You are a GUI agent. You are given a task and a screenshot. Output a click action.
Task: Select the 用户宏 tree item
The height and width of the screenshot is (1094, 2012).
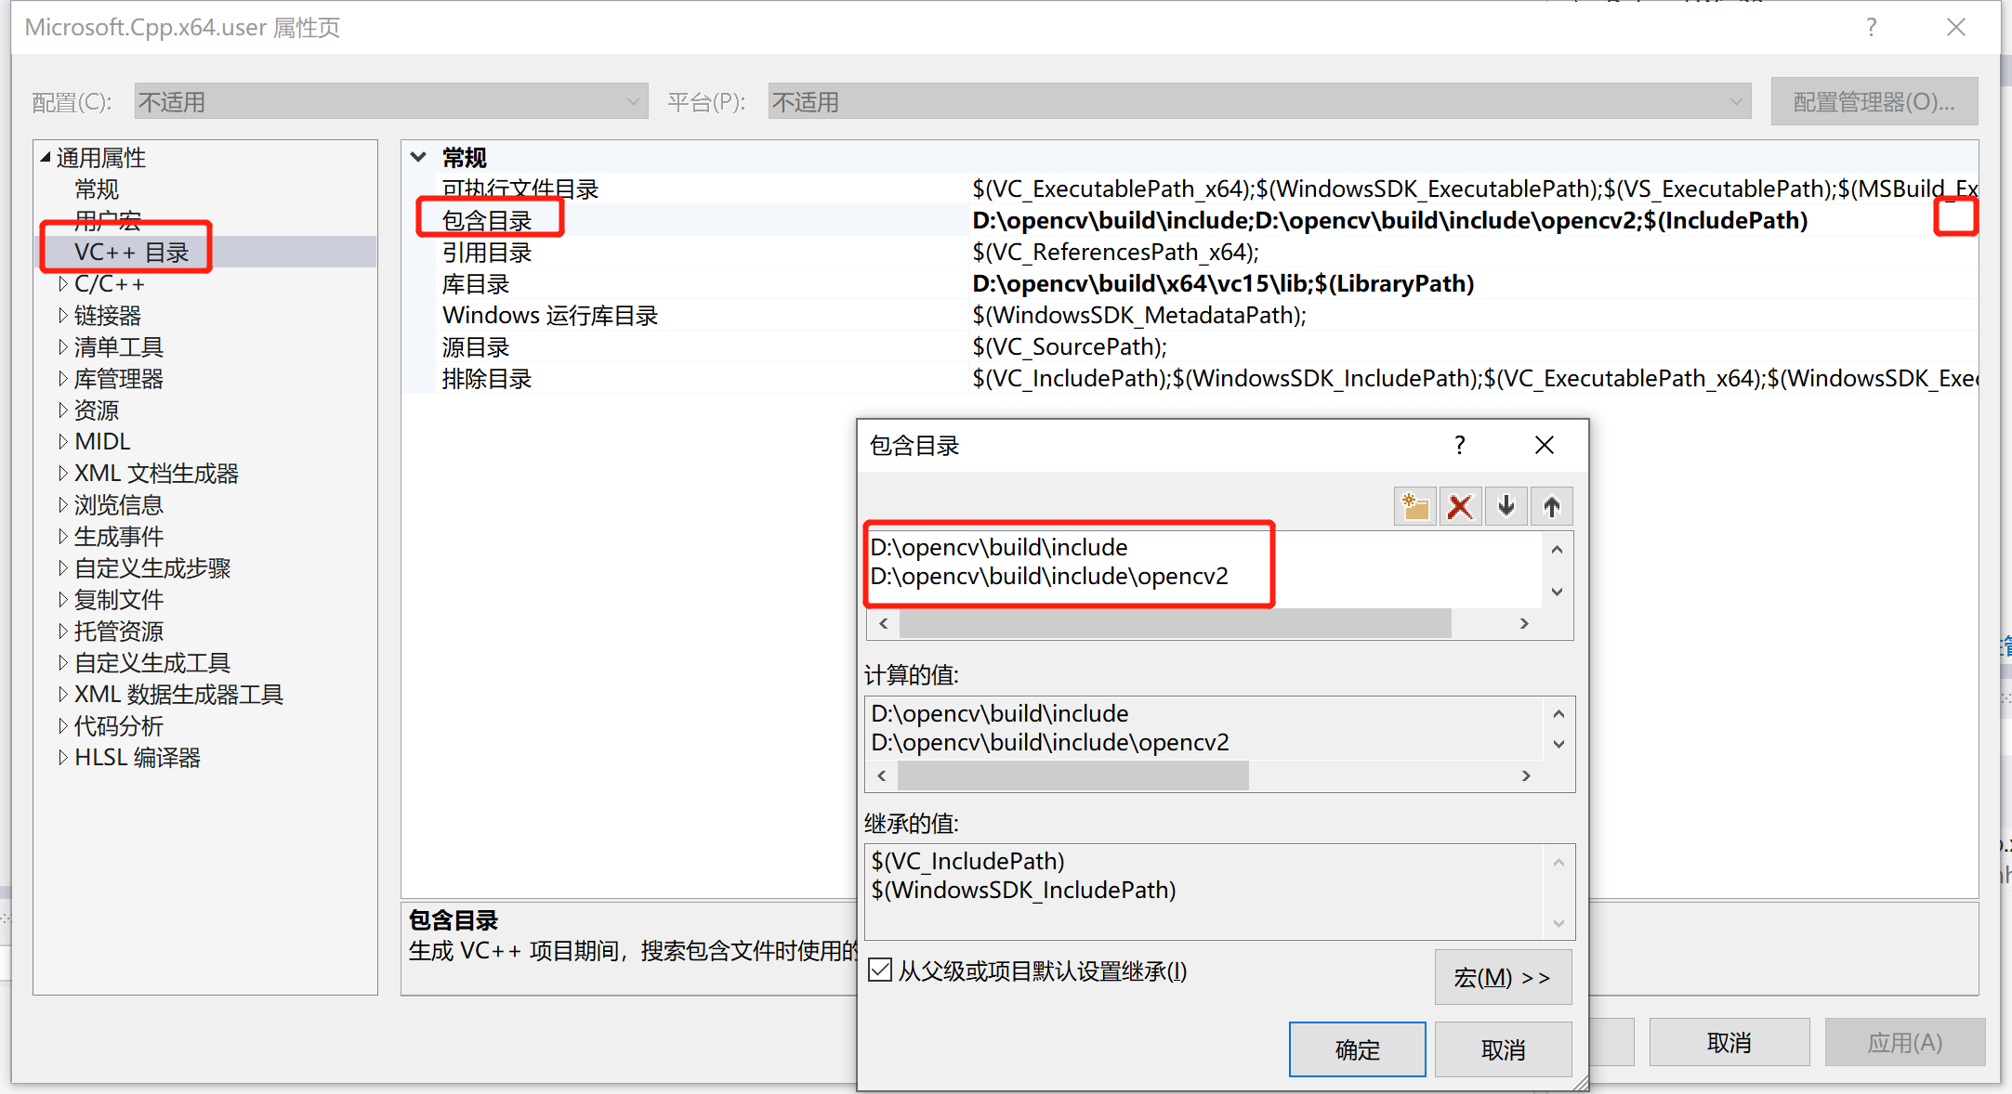(108, 221)
